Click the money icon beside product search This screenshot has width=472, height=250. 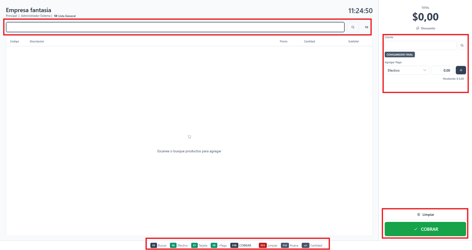coord(366,27)
